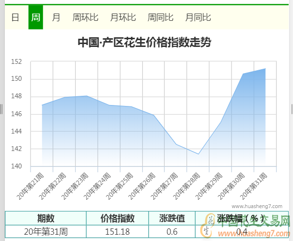The image size is (293, 241).
Task: Open the 月 (monthly) tab
Action: point(56,17)
